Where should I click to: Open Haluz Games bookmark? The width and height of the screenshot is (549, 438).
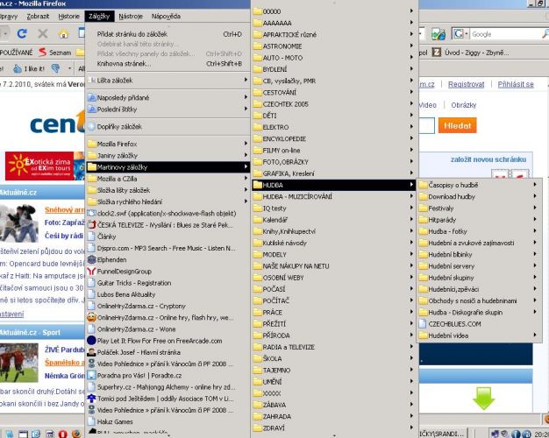168,421
